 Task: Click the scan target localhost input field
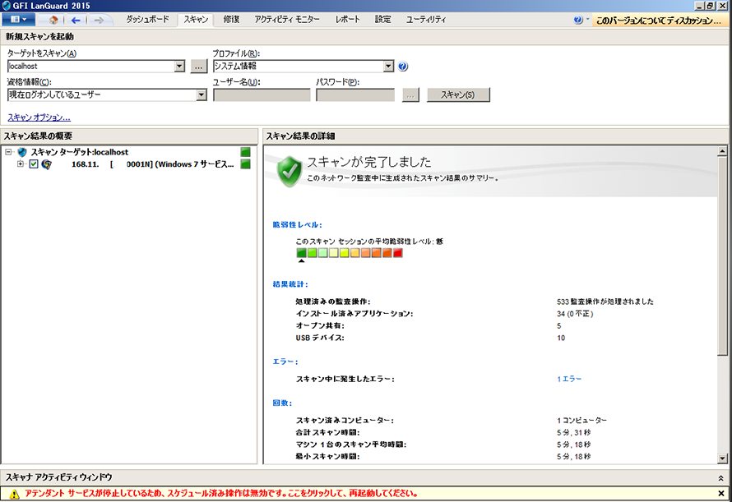(91, 67)
